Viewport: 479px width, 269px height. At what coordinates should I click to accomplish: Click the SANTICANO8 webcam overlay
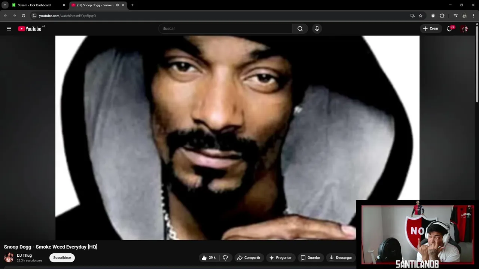coord(418,235)
